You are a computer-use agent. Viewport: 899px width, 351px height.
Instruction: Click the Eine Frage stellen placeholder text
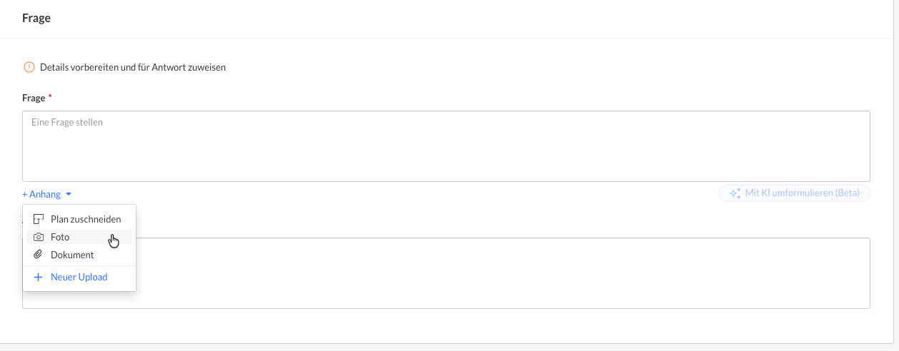click(x=67, y=122)
